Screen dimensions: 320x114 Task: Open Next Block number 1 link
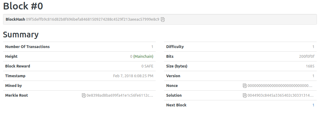[313, 105]
